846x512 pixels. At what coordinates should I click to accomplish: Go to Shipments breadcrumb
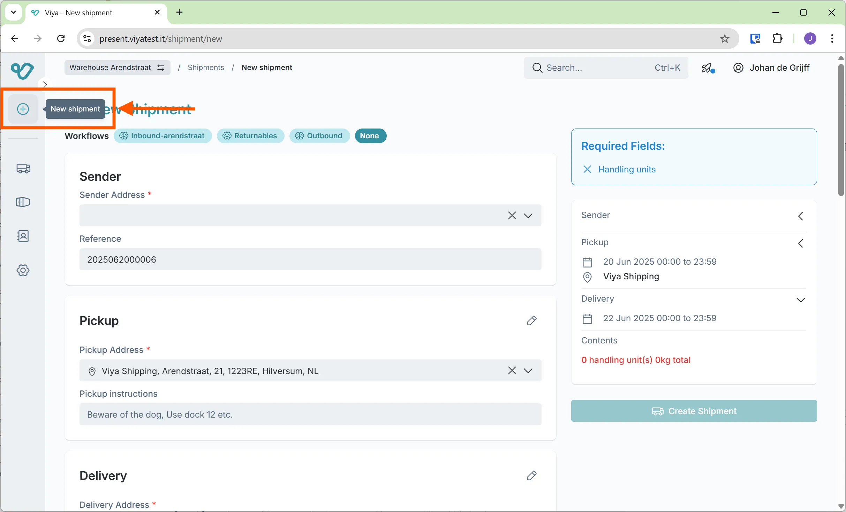click(x=206, y=68)
